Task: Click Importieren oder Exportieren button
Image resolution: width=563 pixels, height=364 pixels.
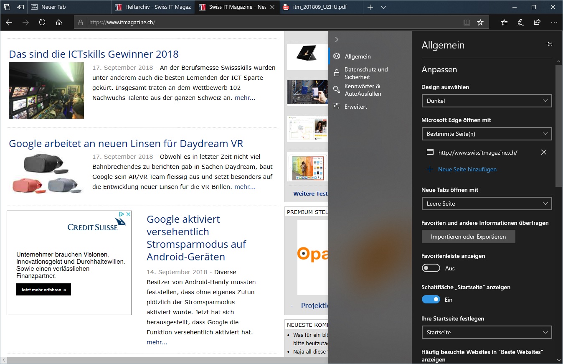Action: 468,237
